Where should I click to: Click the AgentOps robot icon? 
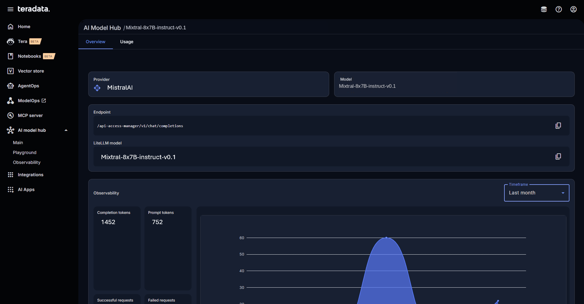pyautogui.click(x=11, y=86)
